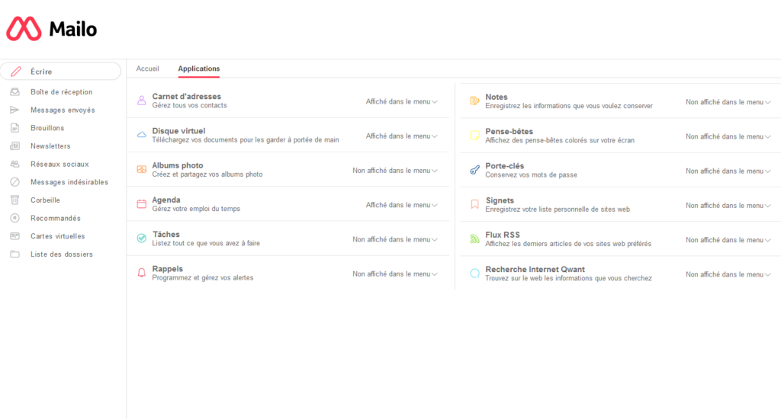
Task: Open Messages indésirables folder
Action: pyautogui.click(x=69, y=182)
